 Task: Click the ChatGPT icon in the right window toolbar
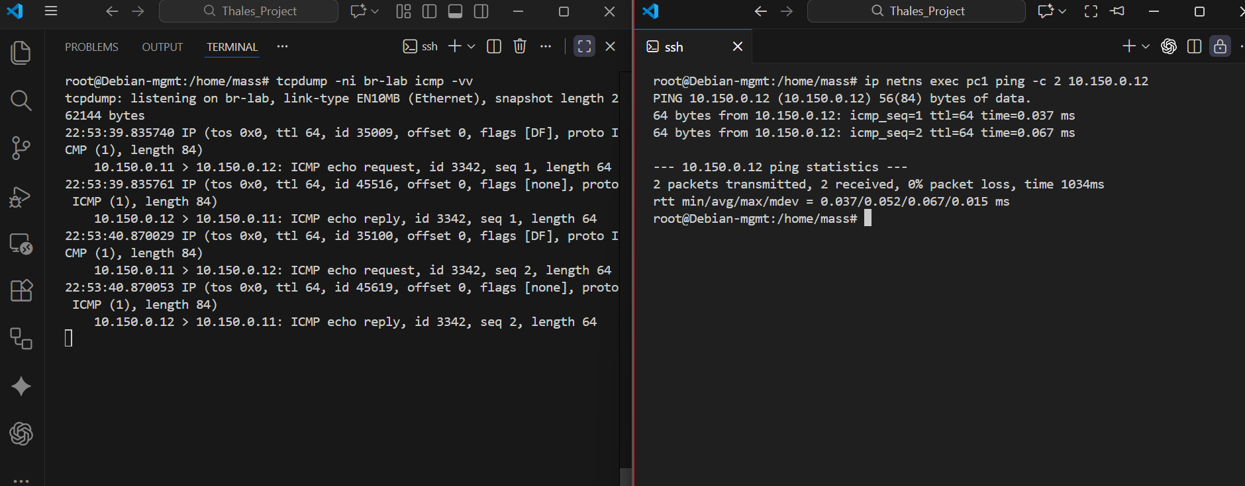[1169, 46]
